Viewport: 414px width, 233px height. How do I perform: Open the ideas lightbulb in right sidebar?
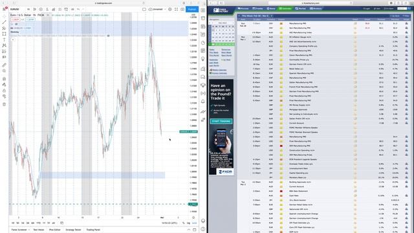click(202, 59)
